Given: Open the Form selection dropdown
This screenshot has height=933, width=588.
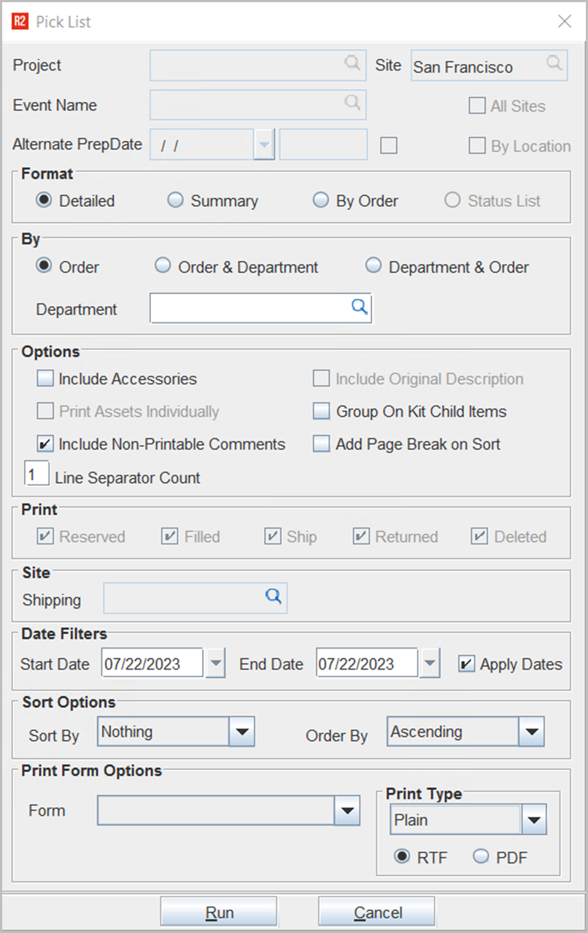Looking at the screenshot, I should pyautogui.click(x=347, y=811).
